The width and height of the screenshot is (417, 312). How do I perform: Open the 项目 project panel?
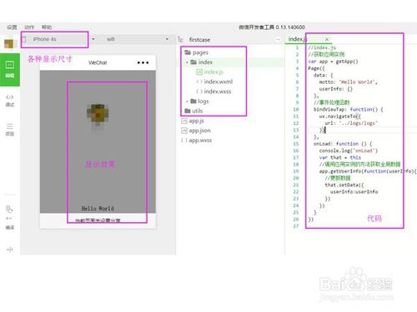10,130
